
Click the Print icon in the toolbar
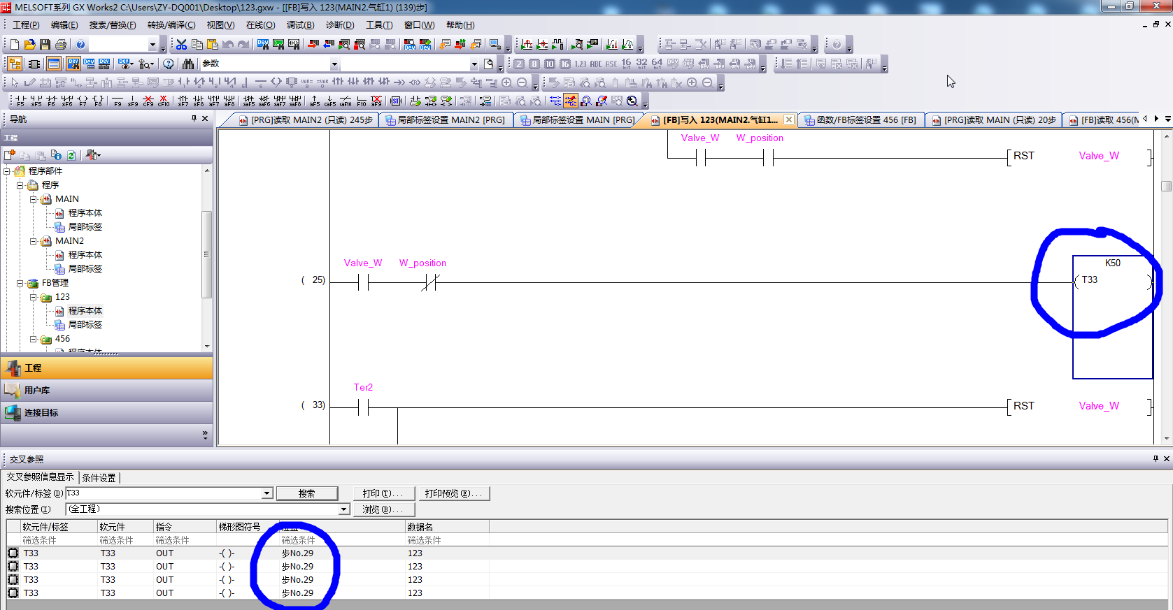point(61,45)
